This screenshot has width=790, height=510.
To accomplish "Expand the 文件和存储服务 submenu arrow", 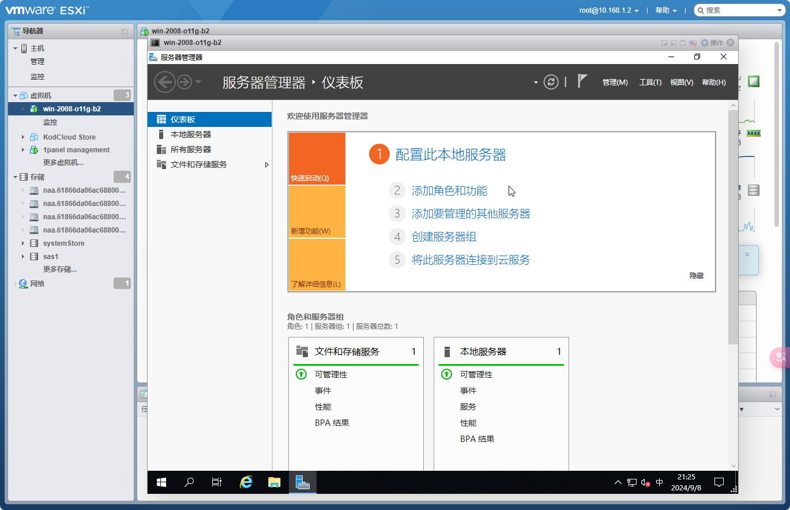I will pos(267,164).
